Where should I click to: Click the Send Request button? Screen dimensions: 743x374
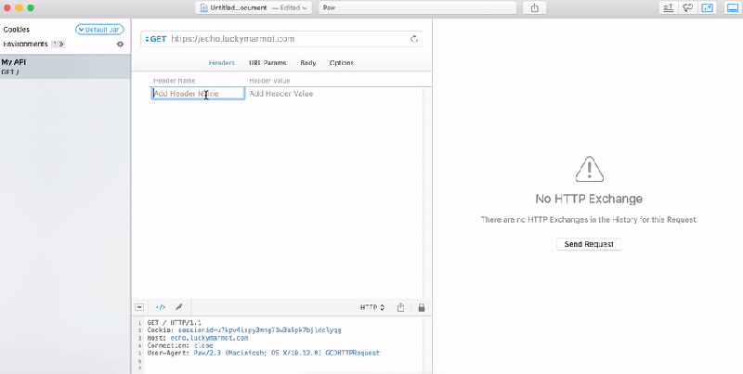pos(589,244)
